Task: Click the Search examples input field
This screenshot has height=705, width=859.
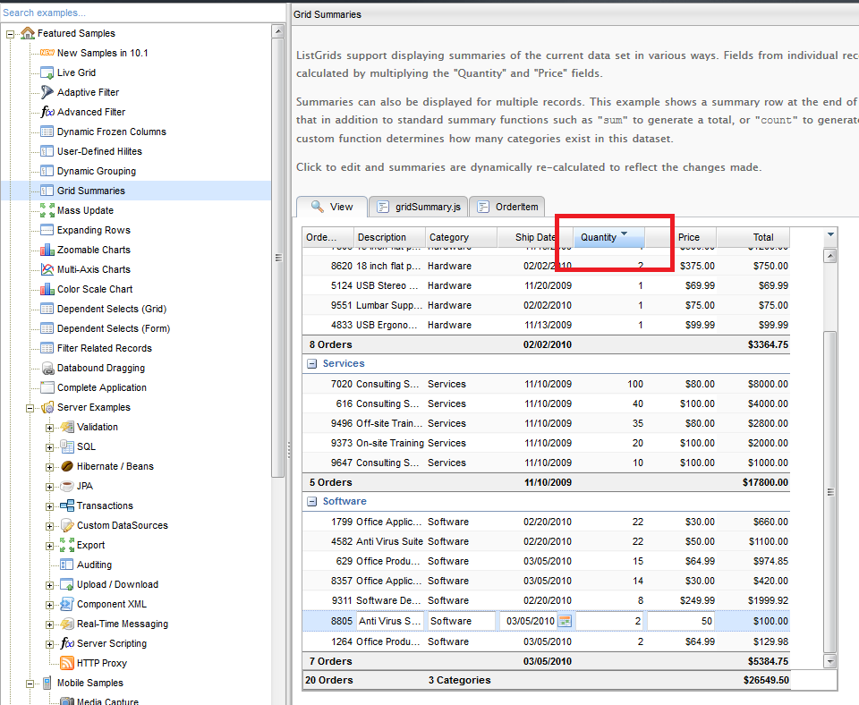Action: pyautogui.click(x=134, y=13)
